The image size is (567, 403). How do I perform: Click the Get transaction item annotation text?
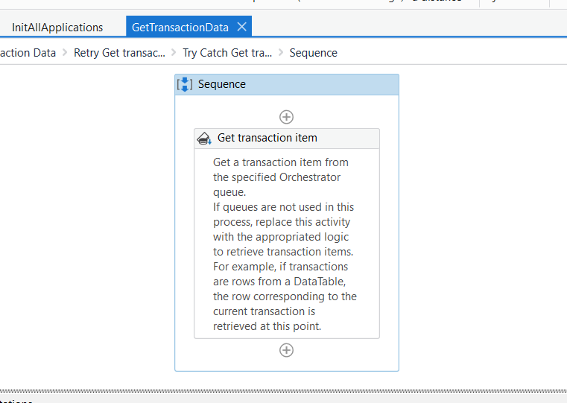(285, 244)
